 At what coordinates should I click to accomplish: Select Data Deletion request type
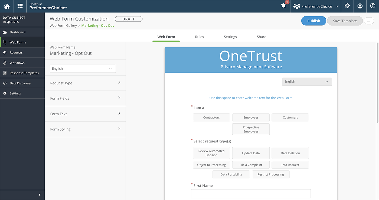click(x=290, y=153)
